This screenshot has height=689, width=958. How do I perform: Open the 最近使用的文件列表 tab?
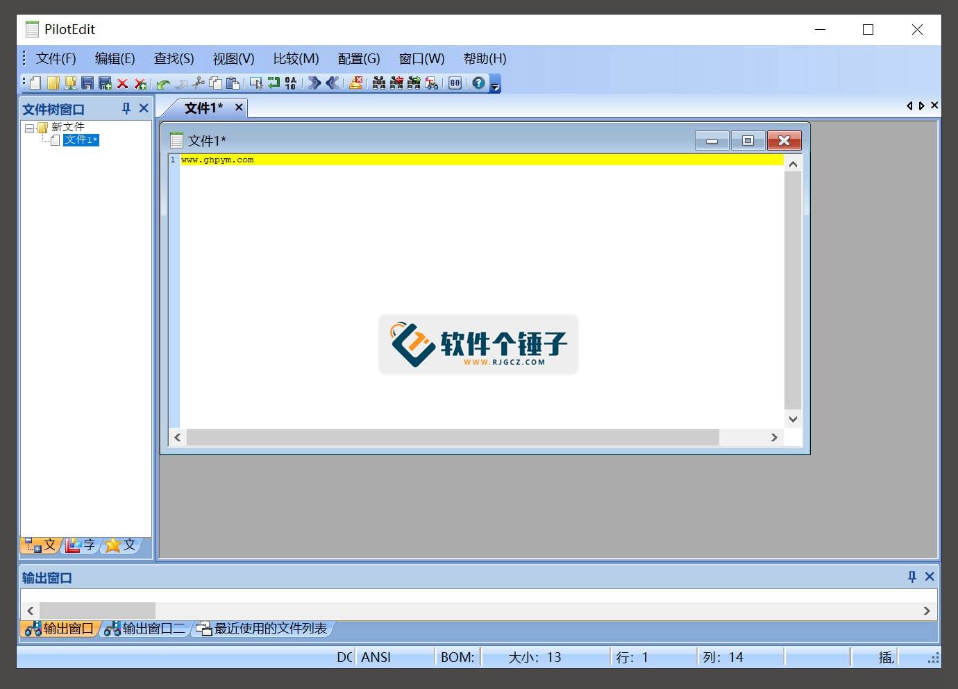click(x=262, y=629)
